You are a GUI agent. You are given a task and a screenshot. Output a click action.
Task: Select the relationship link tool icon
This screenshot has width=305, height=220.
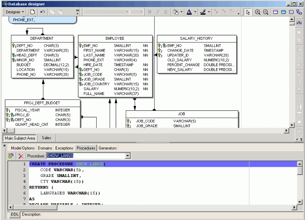299,12
